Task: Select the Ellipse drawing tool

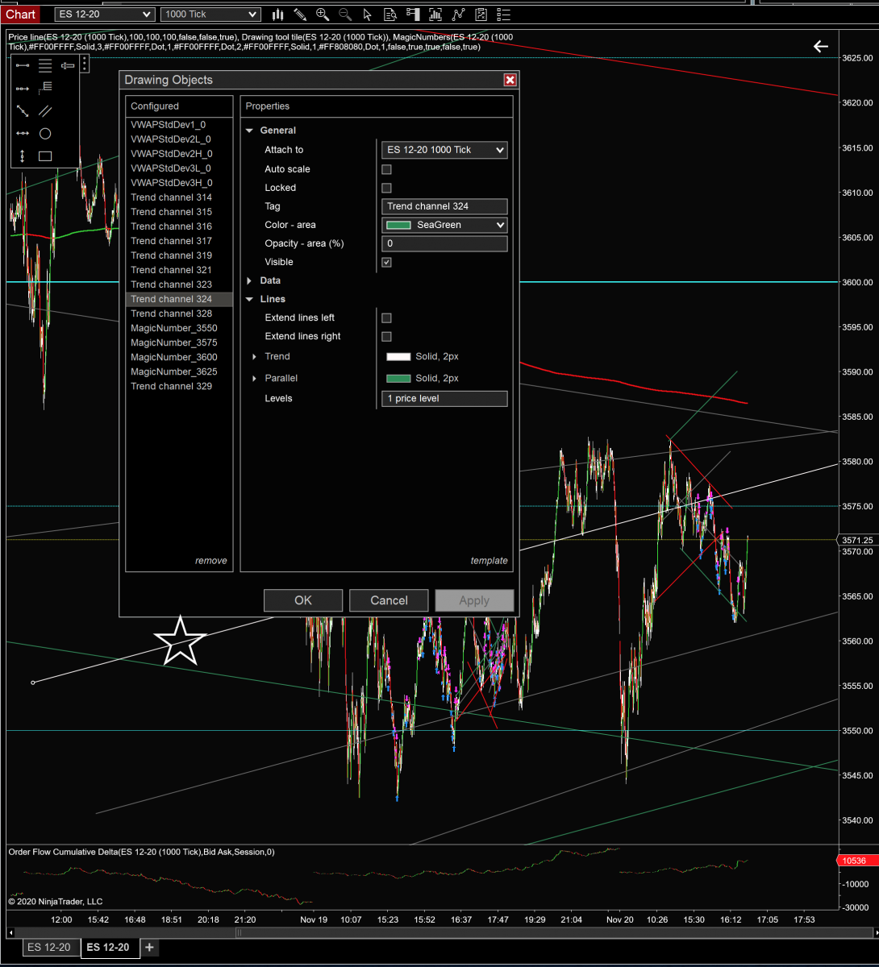Action: coord(45,134)
